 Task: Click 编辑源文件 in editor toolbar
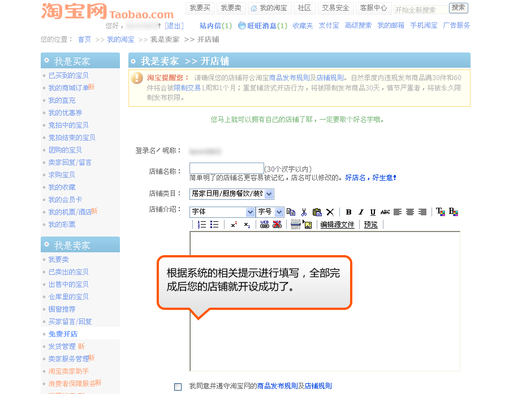[x=337, y=225]
